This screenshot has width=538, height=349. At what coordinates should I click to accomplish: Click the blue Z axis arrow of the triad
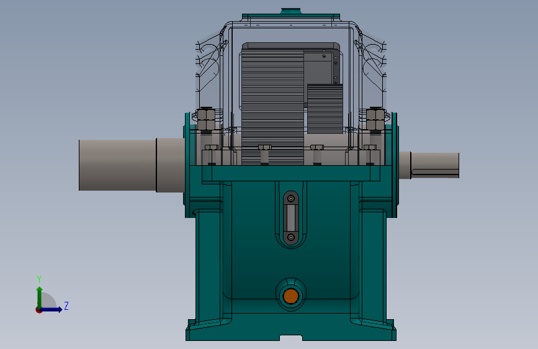click(x=52, y=309)
